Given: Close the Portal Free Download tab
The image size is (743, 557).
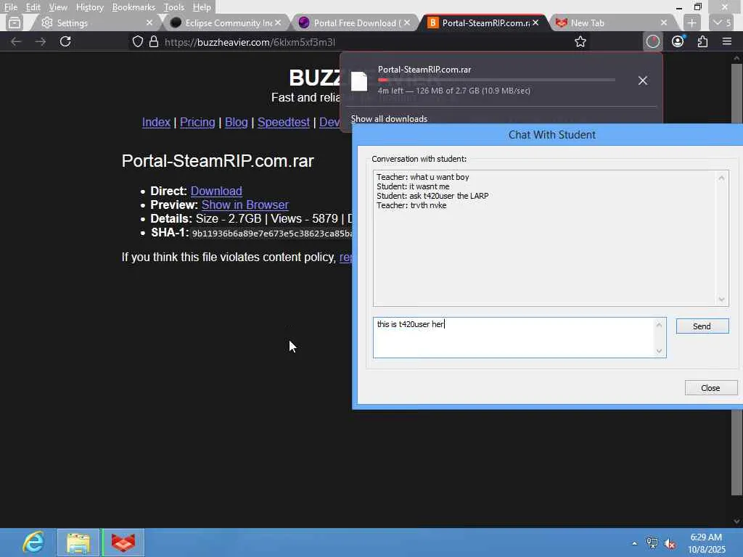Looking at the screenshot, I should click(x=406, y=22).
